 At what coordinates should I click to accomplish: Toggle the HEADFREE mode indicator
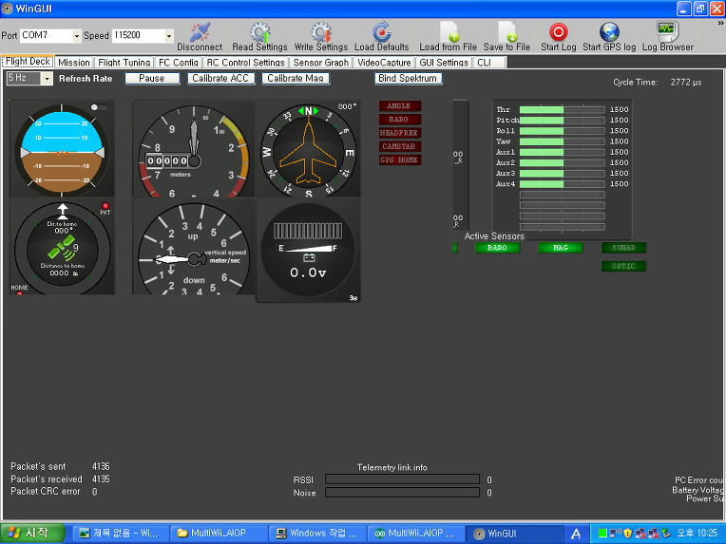pyautogui.click(x=399, y=133)
